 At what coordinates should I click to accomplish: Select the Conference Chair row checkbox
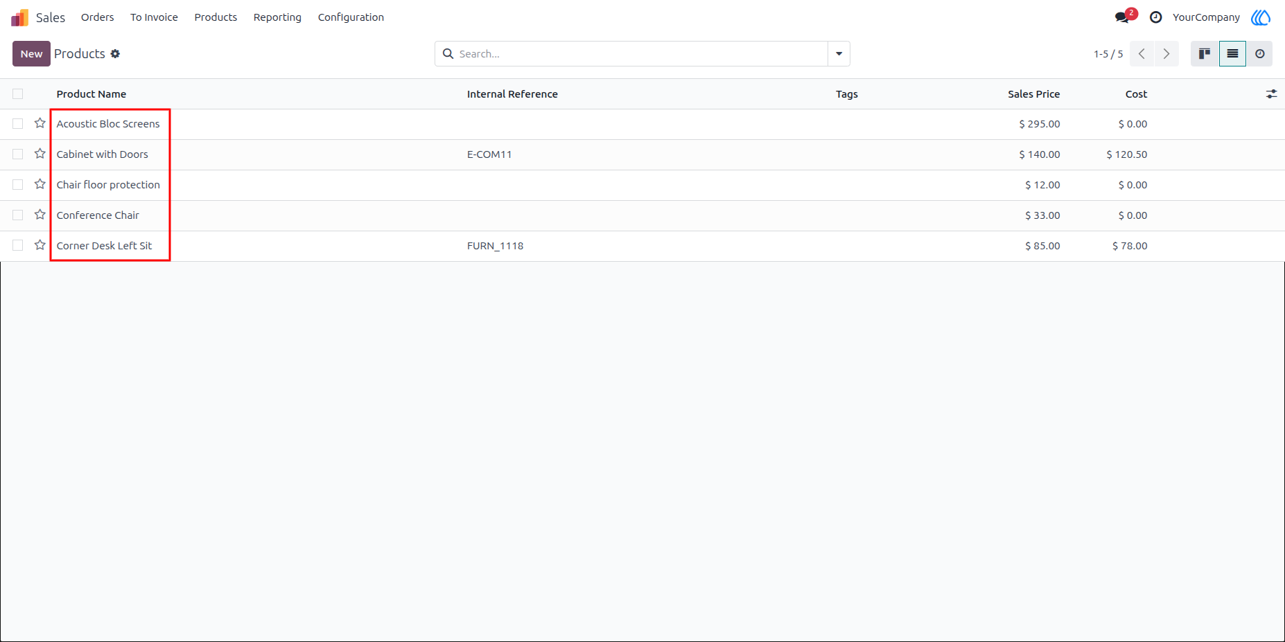pyautogui.click(x=18, y=215)
